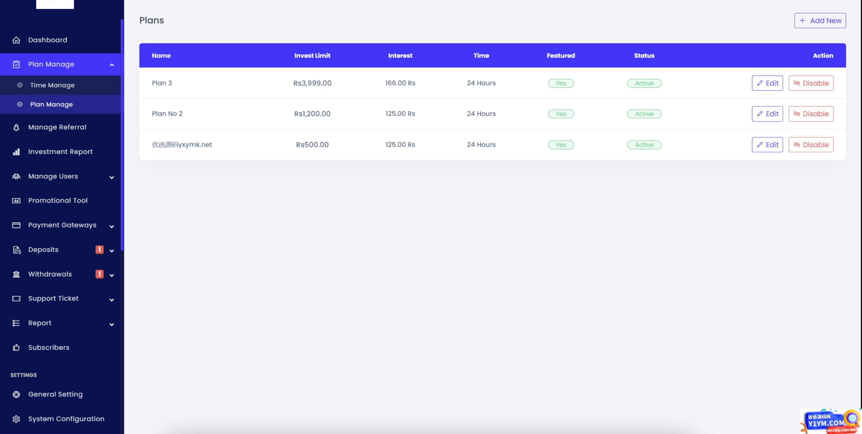The width and height of the screenshot is (862, 434).
Task: Click the Dashboard sidebar icon
Action: pos(15,39)
